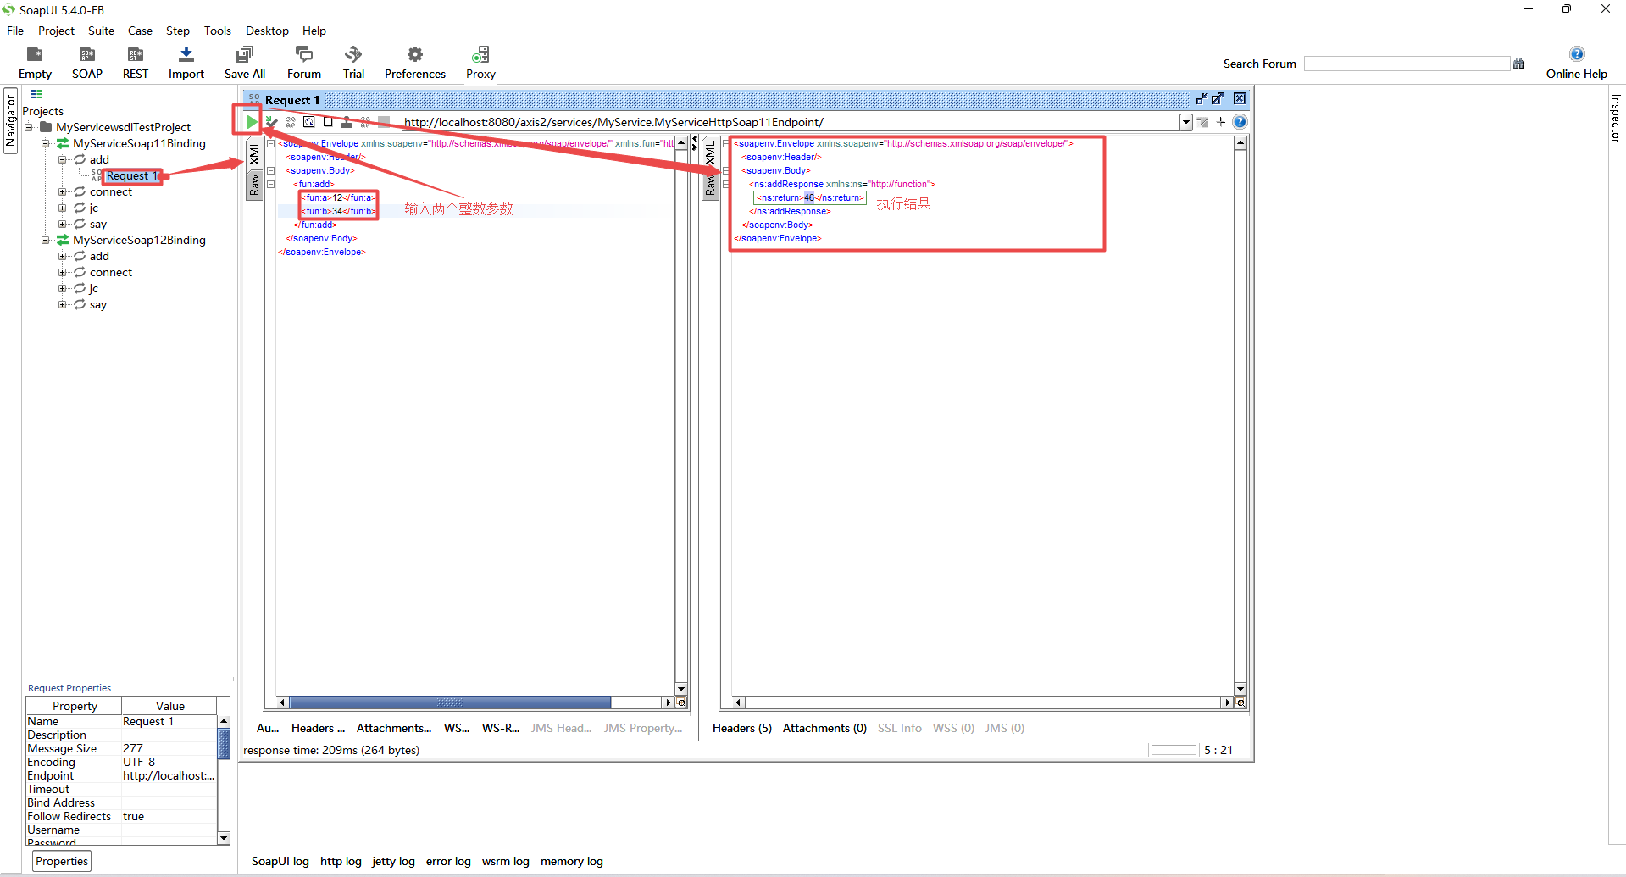Open error log
This screenshot has width=1626, height=877.
click(x=448, y=861)
